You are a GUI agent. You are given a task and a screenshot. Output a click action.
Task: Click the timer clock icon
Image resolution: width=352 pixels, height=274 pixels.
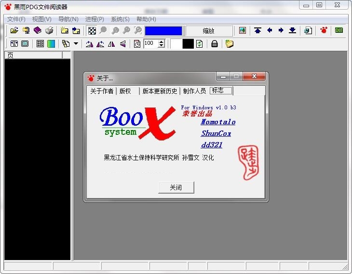pyautogui.click(x=137, y=44)
